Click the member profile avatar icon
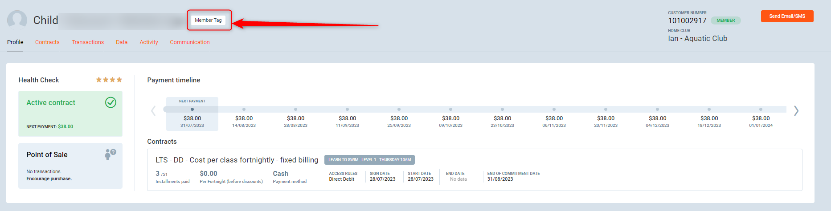The width and height of the screenshot is (831, 211). coord(17,20)
